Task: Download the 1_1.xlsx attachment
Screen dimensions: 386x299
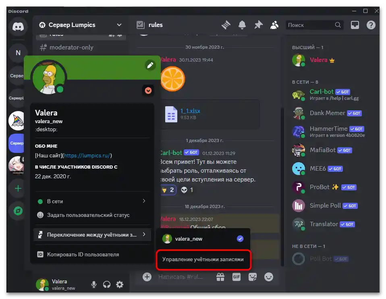Action: 190,111
